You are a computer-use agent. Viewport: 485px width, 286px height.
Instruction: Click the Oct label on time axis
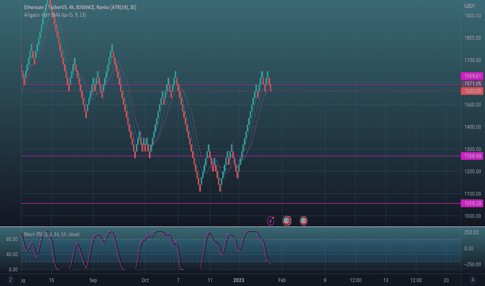(x=145, y=280)
